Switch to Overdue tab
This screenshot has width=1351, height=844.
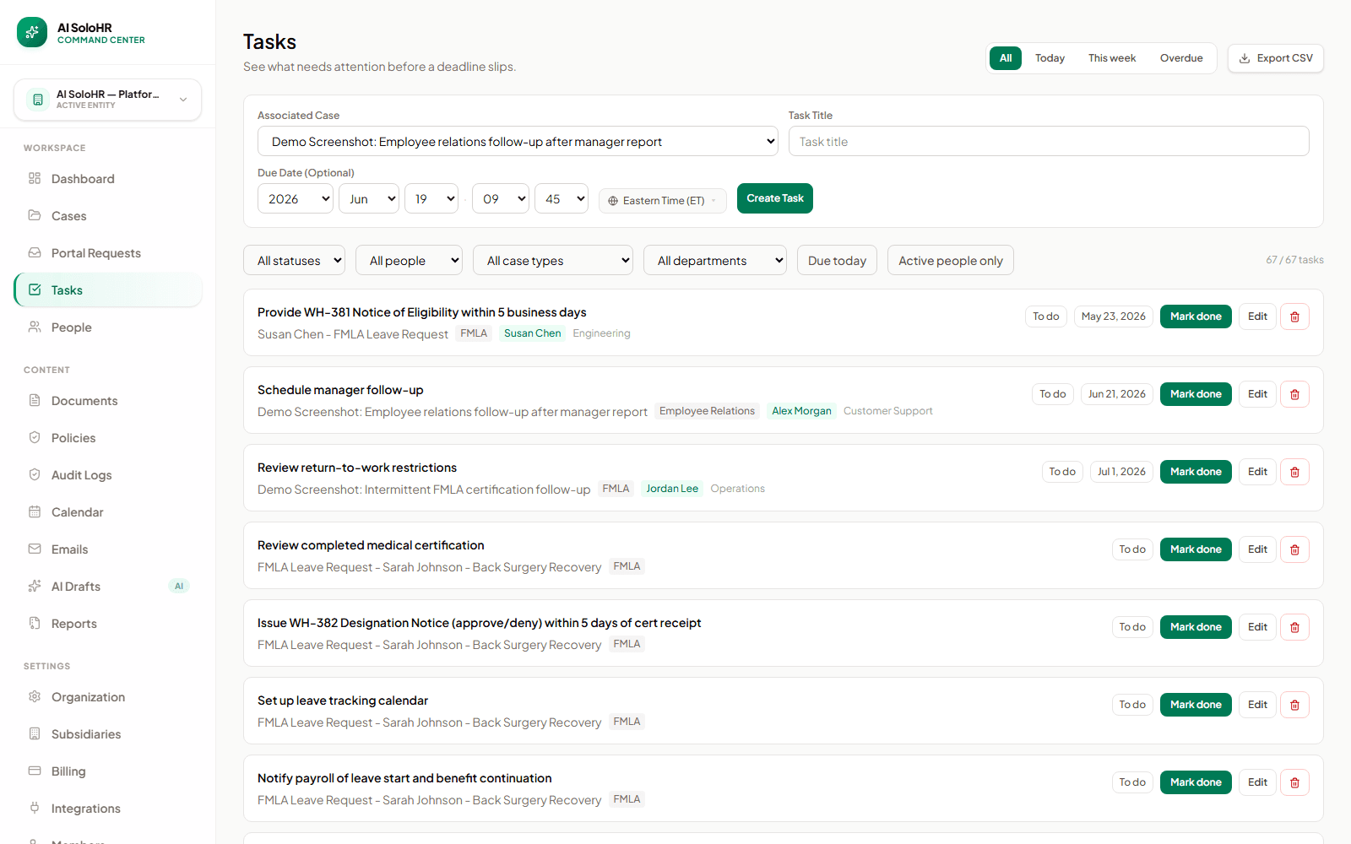[x=1181, y=58]
